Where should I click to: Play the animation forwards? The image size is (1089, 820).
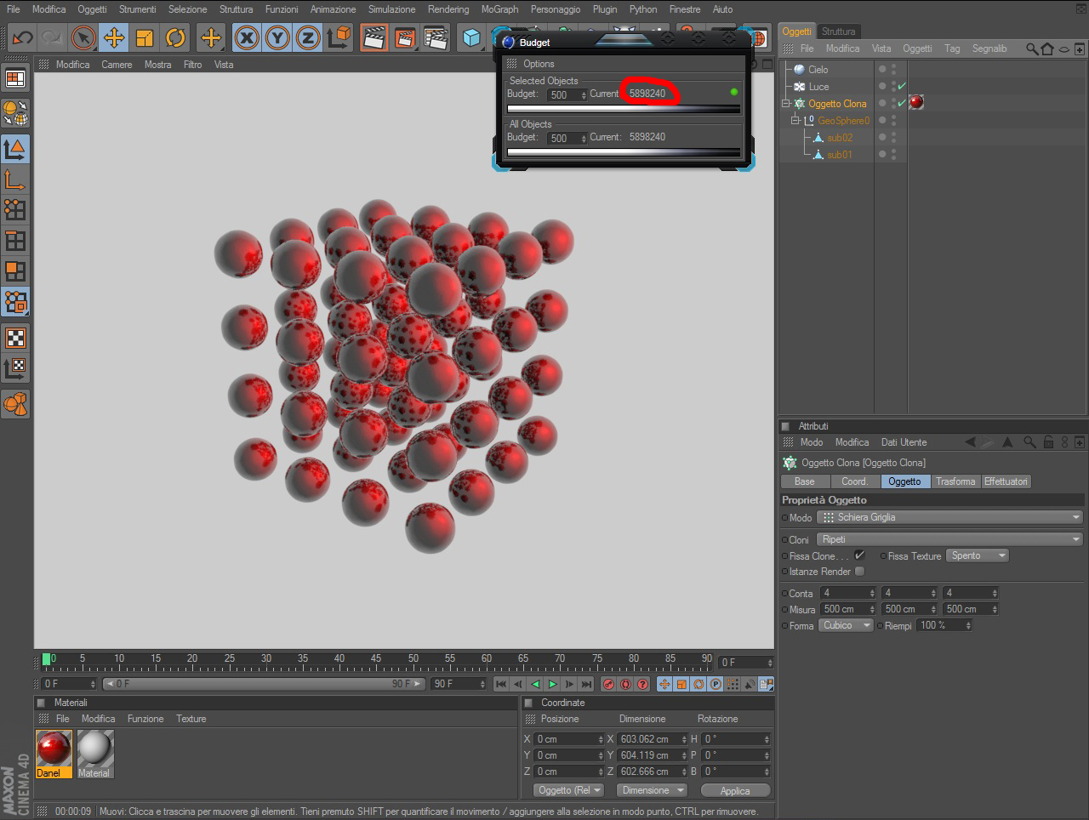[552, 684]
